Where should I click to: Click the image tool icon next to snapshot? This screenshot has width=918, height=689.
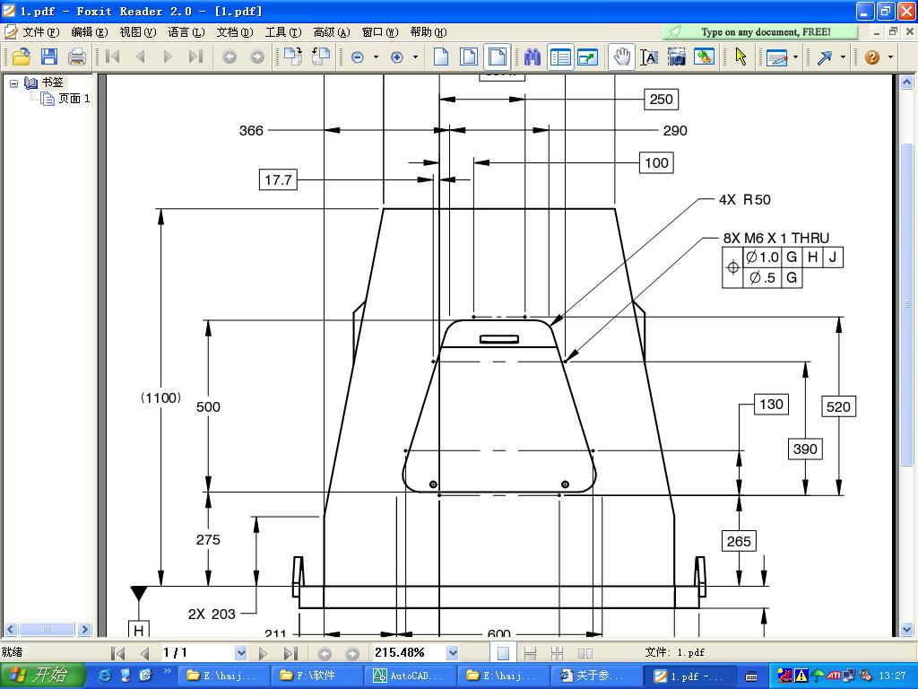click(x=705, y=57)
